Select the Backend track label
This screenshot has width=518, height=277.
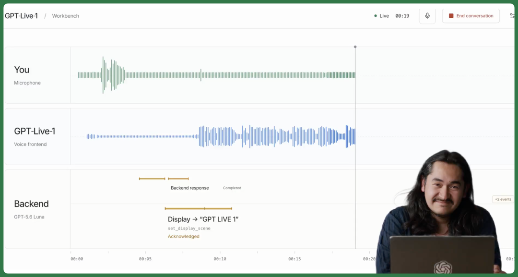coord(31,204)
